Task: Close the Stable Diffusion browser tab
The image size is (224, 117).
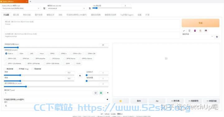Action: pyautogui.click(x=27, y=2)
